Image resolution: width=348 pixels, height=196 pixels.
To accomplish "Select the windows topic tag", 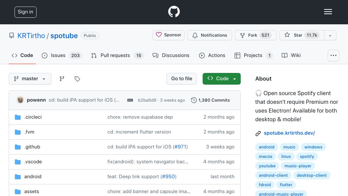I will [x=313, y=147].
